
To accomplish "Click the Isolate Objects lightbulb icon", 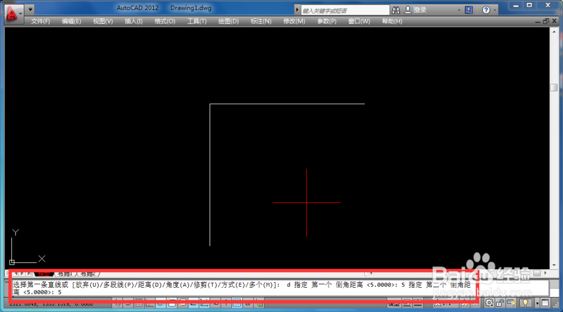I will pos(525,303).
